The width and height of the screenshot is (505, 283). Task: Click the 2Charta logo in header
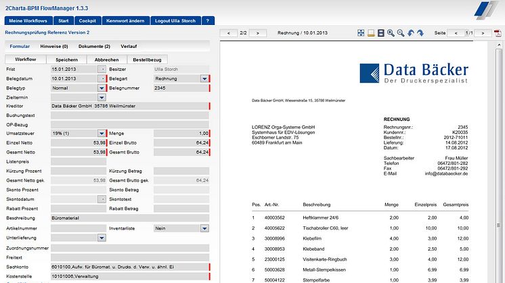pos(487,10)
